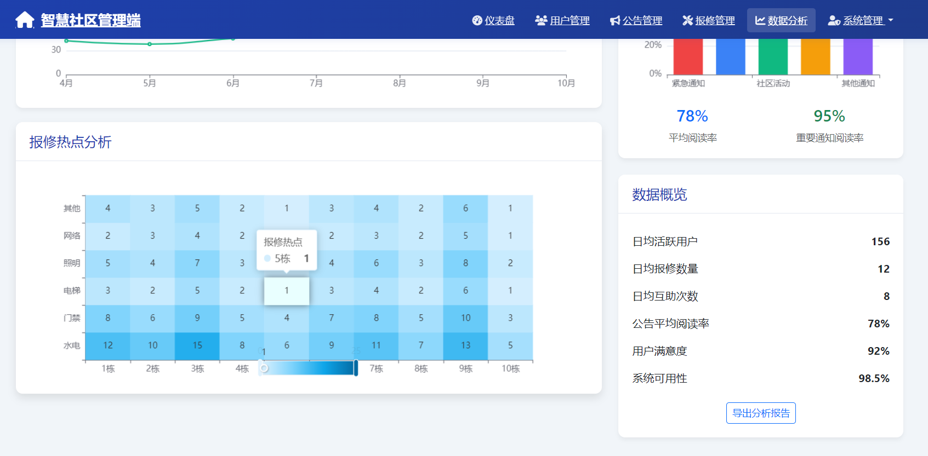Click the blue bar in read-rate chart
This screenshot has width=928, height=456.
click(x=731, y=56)
